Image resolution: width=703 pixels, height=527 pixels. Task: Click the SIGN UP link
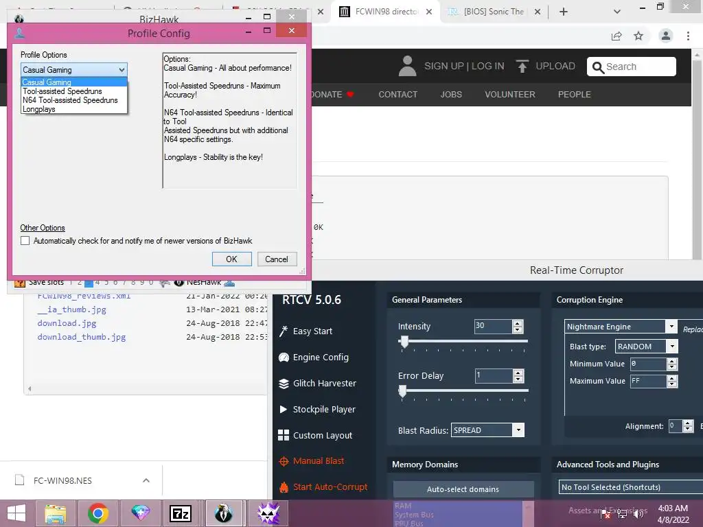[x=444, y=66]
